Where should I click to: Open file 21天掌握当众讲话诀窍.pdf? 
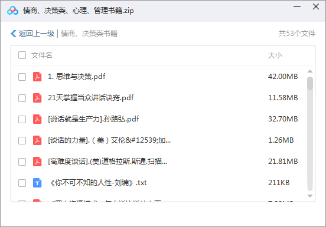click(x=90, y=98)
